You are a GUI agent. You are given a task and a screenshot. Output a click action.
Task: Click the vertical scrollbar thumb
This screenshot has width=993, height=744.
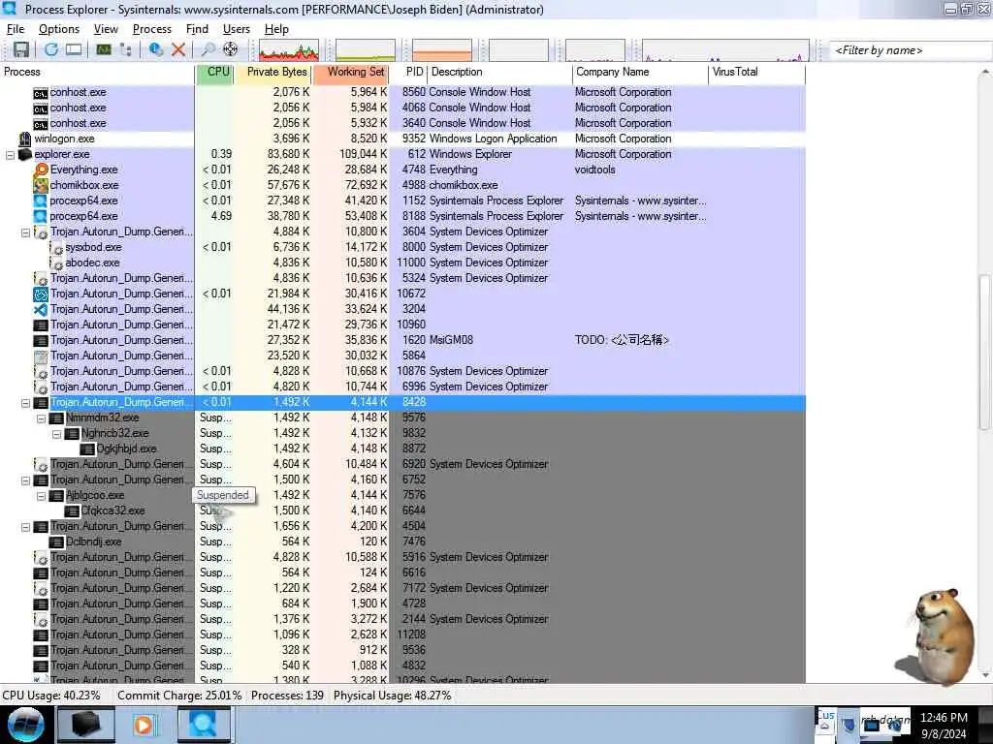click(985, 353)
